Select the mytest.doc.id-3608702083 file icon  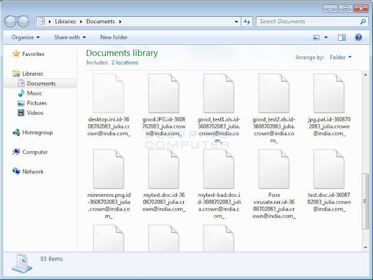(x=164, y=169)
